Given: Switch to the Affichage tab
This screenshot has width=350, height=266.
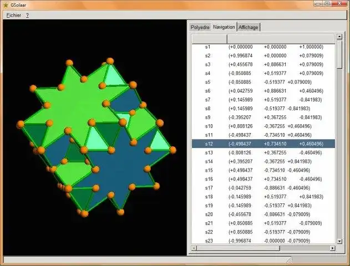Looking at the screenshot, I should click(248, 27).
